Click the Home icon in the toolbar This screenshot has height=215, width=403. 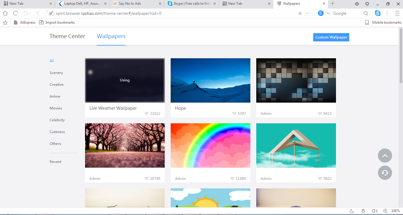[x=5, y=13]
